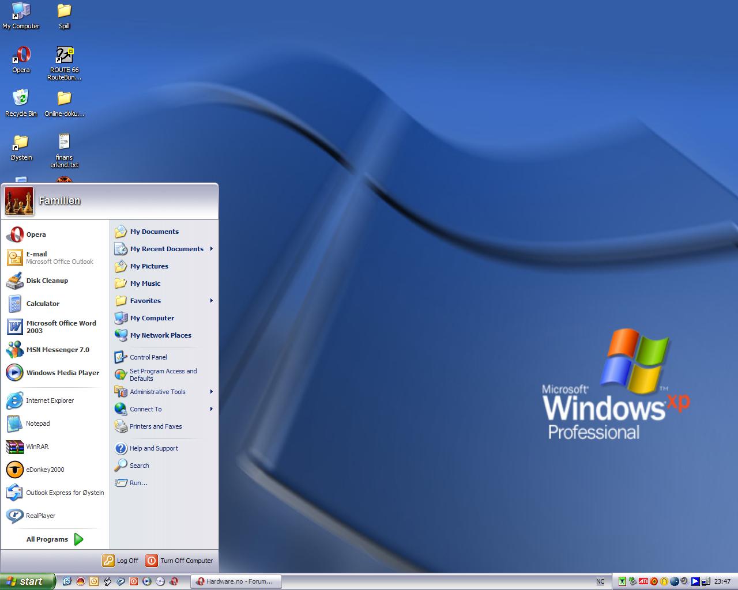This screenshot has height=590, width=738.
Task: Open Calculator from the pinned programs
Action: pyautogui.click(x=43, y=304)
